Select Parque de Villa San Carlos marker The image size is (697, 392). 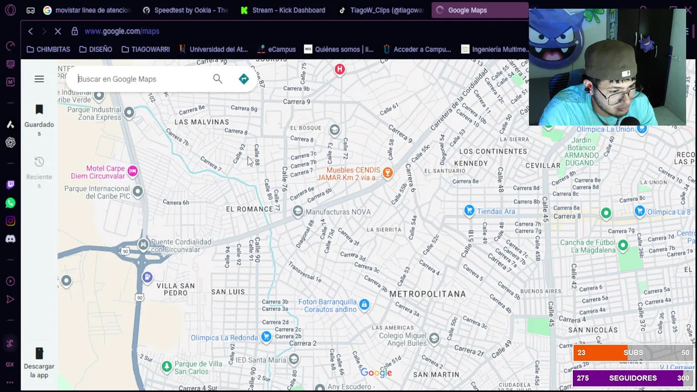(x=167, y=366)
